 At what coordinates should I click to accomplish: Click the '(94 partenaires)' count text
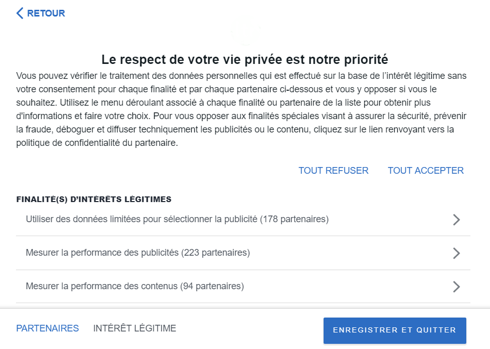click(x=212, y=286)
